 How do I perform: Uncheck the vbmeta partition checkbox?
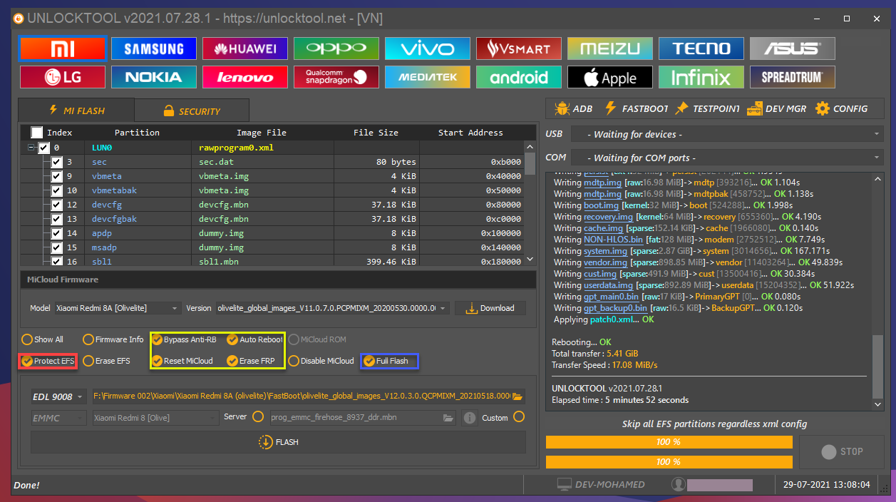56,176
